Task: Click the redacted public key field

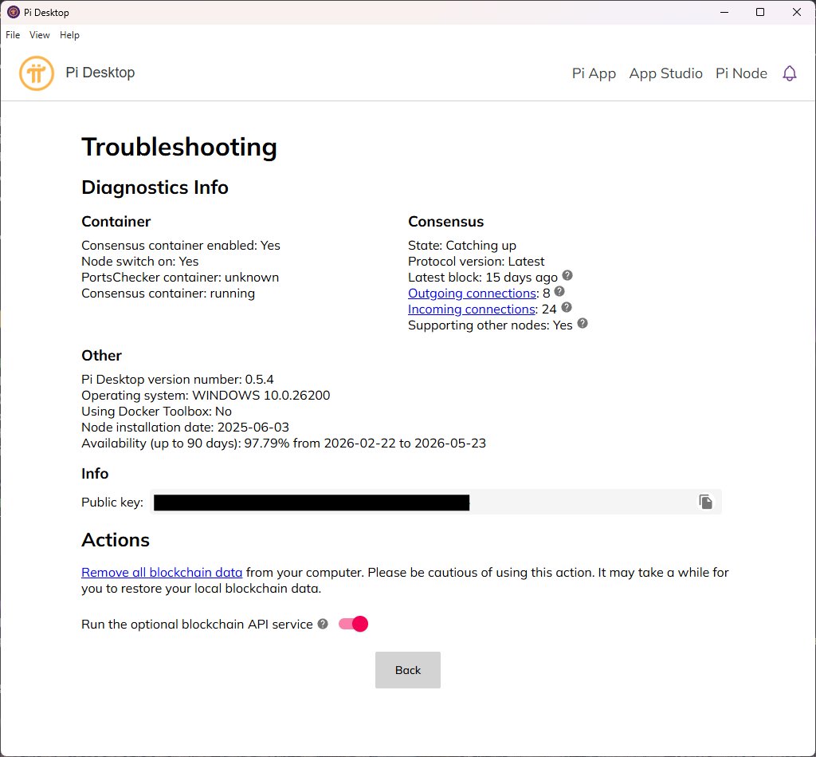Action: [x=436, y=503]
